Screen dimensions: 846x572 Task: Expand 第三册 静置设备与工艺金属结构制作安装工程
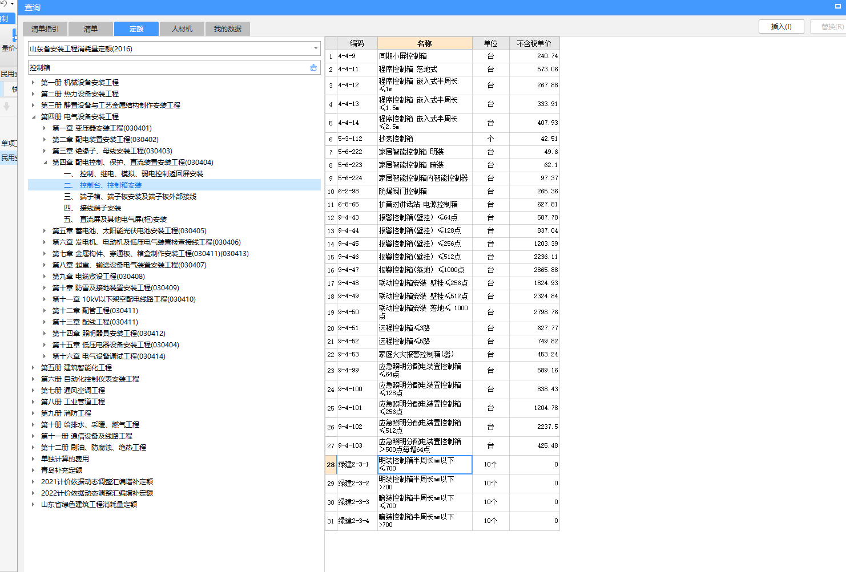pyautogui.click(x=34, y=105)
